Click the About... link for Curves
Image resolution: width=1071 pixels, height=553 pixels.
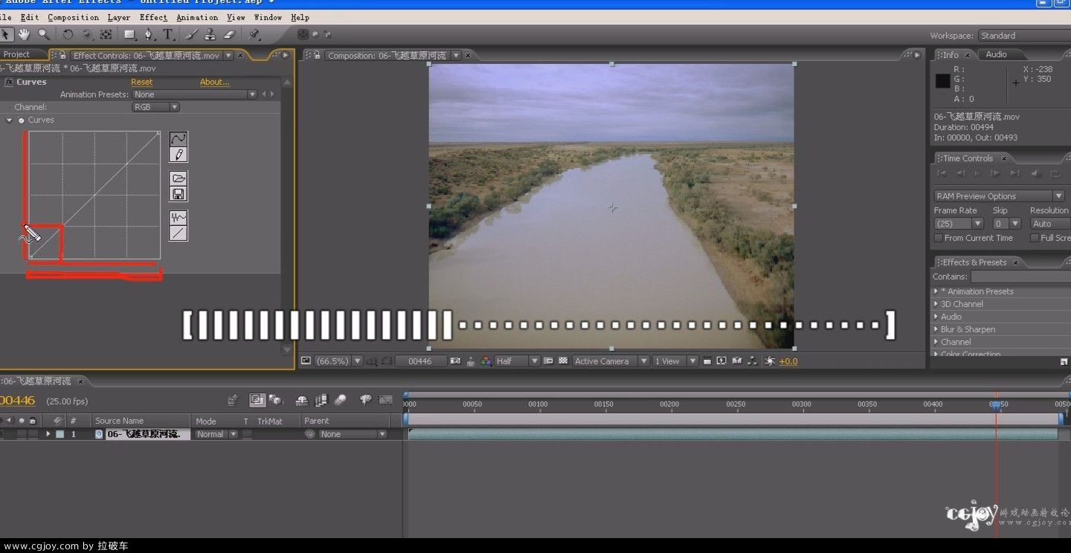coord(215,83)
